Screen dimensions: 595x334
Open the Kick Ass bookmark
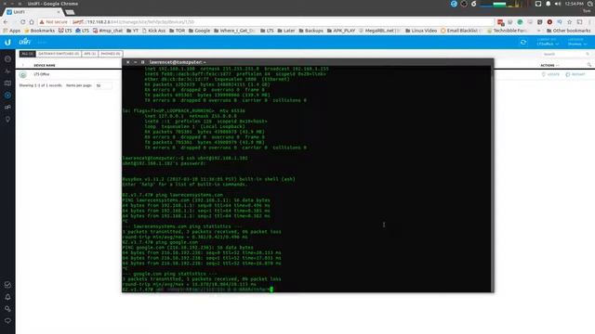point(153,31)
